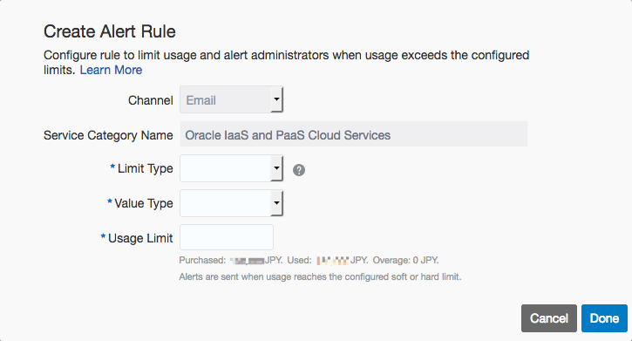This screenshot has height=341, width=632.
Task: Click the Cancel button
Action: 549,318
